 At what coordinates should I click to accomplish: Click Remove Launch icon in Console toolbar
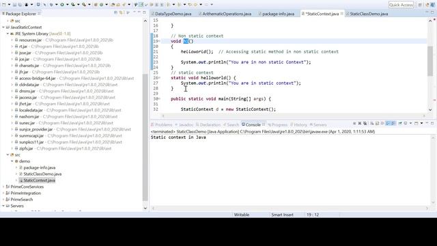click(360, 123)
